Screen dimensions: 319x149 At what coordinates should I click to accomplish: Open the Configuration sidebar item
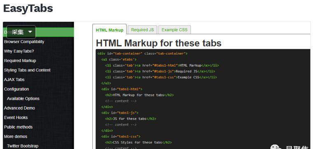tap(16, 89)
